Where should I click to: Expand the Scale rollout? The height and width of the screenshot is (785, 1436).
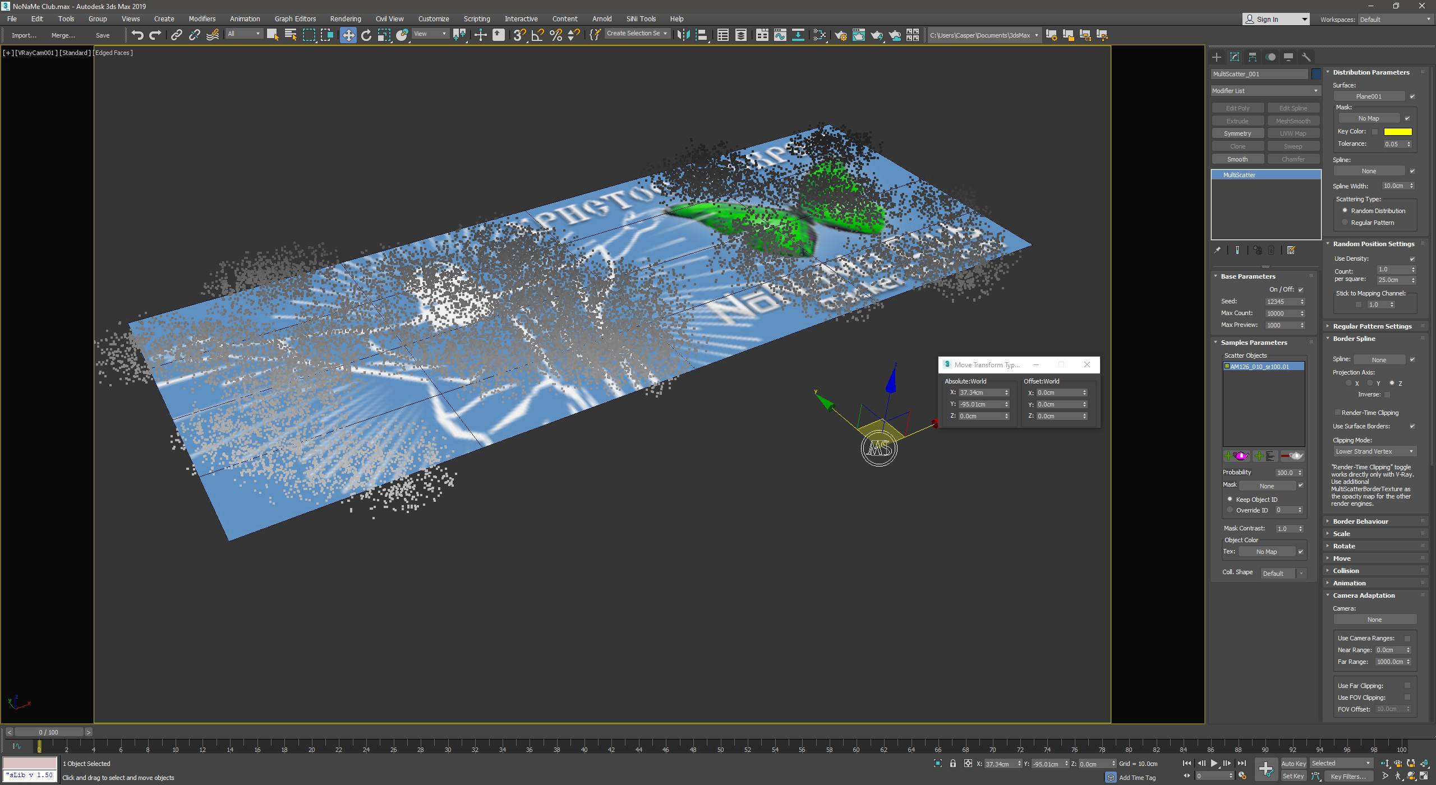coord(1375,534)
